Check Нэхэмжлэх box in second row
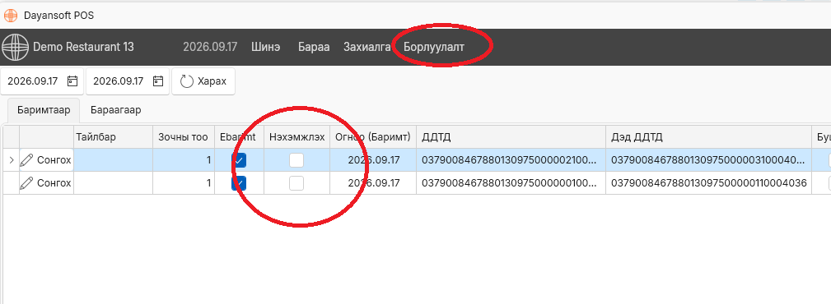831x304 pixels. coord(296,183)
